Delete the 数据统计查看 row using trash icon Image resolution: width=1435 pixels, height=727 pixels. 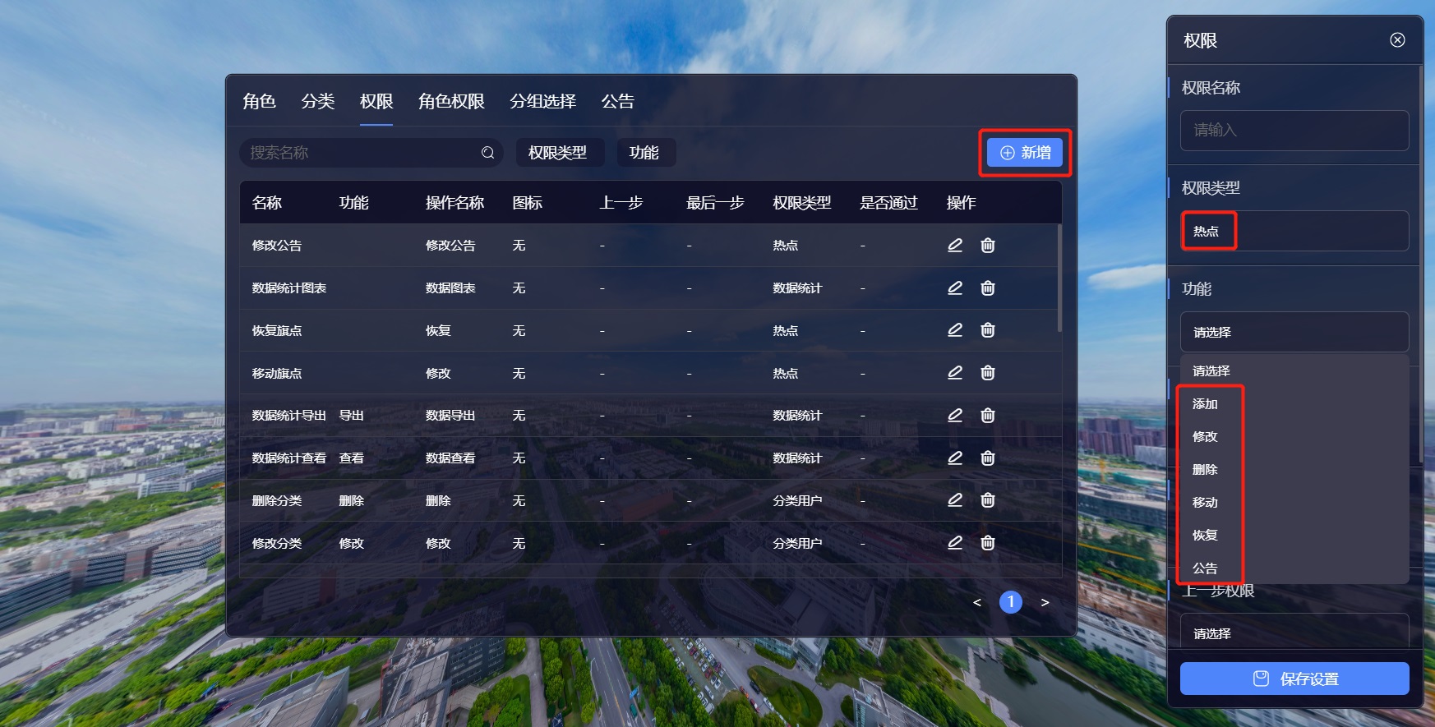(x=988, y=458)
